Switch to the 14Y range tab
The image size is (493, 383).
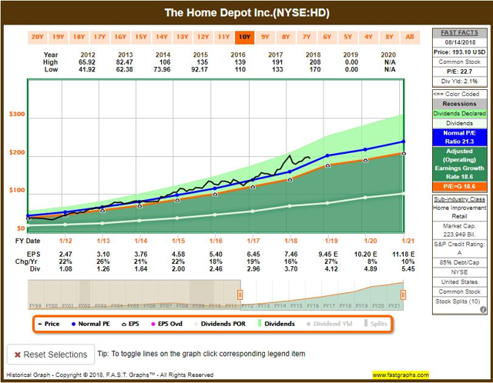(x=162, y=37)
